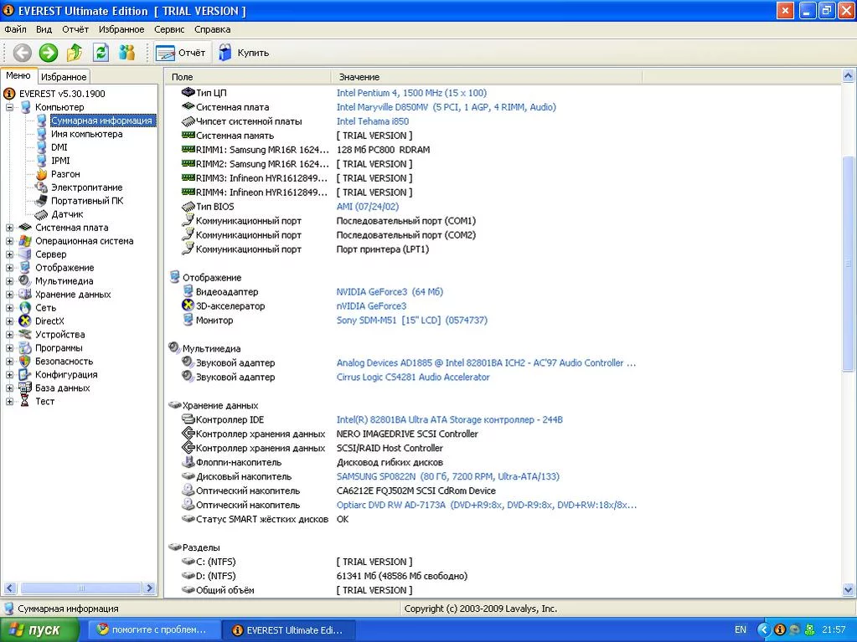Screen dimensions: 857x642
Task: Click the EN language indicator in tray
Action: click(x=740, y=629)
